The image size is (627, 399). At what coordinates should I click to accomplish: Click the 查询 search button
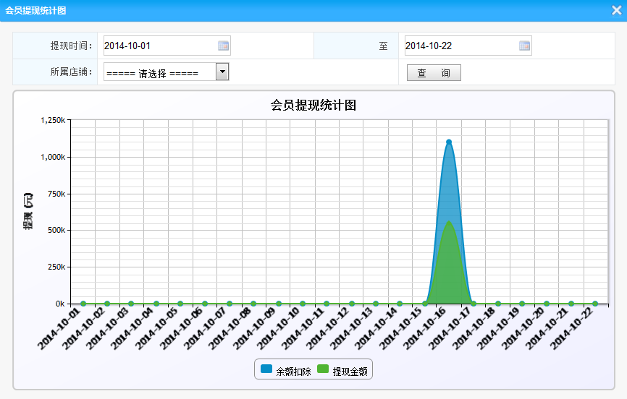pos(434,73)
